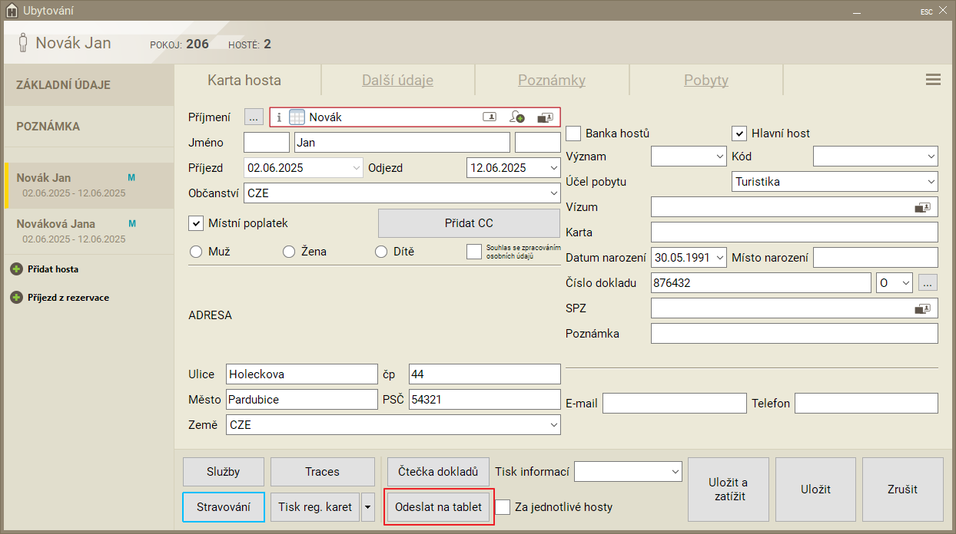Screen dimensions: 956x534
Task: Click into the E-mail input field
Action: [x=674, y=404]
